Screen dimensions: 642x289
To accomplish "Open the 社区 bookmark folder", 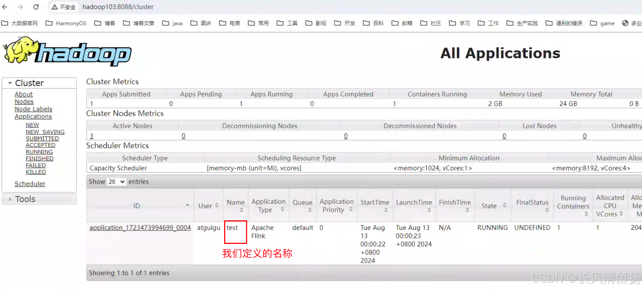I will click(431, 23).
